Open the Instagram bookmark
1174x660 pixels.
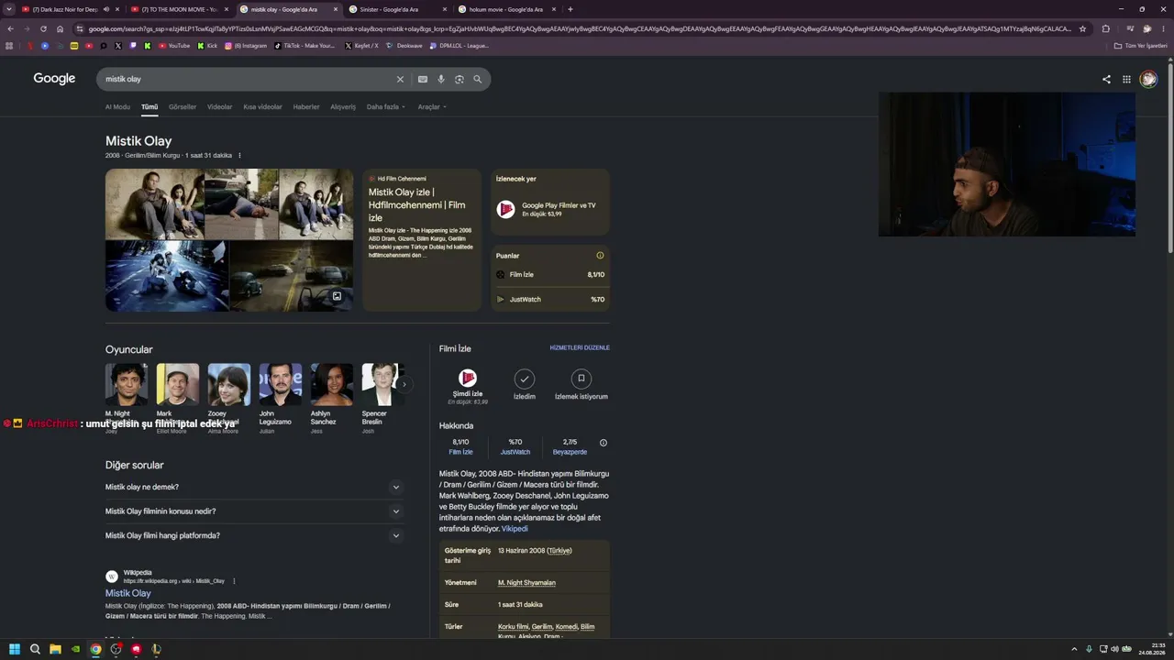tap(246, 46)
